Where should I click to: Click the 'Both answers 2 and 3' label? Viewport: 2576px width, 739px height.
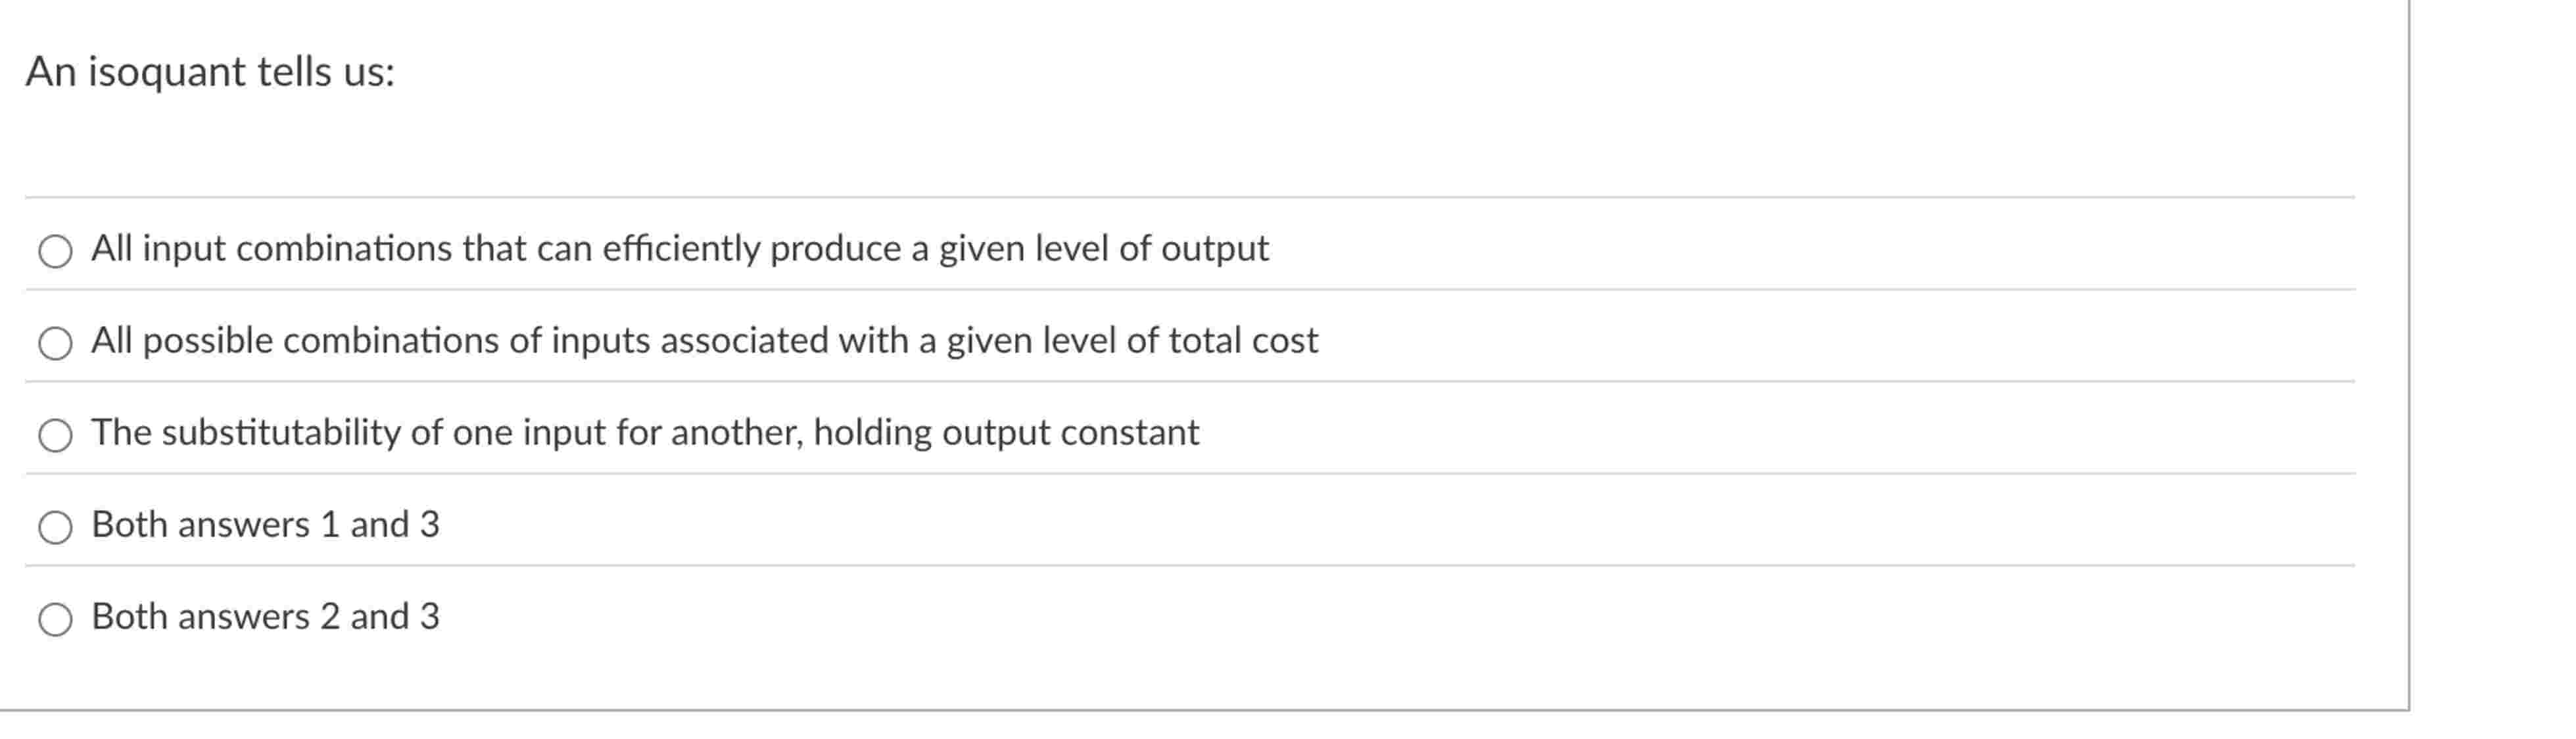click(265, 616)
